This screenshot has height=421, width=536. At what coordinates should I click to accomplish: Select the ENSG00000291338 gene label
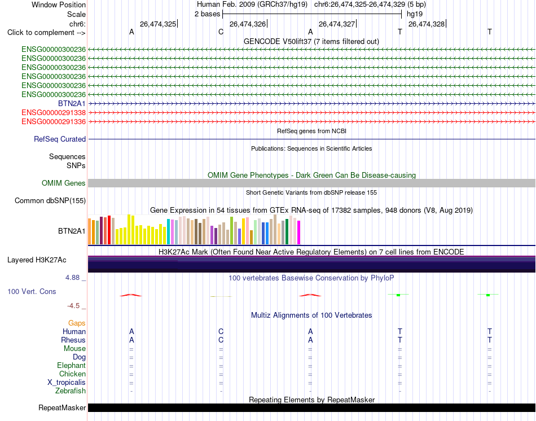point(54,112)
